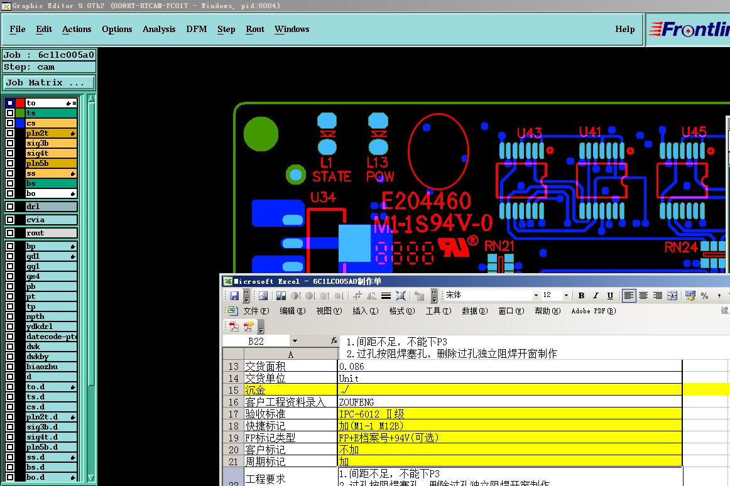Open the 文件(F) menu in Excel
The height and width of the screenshot is (486, 730).
256,311
